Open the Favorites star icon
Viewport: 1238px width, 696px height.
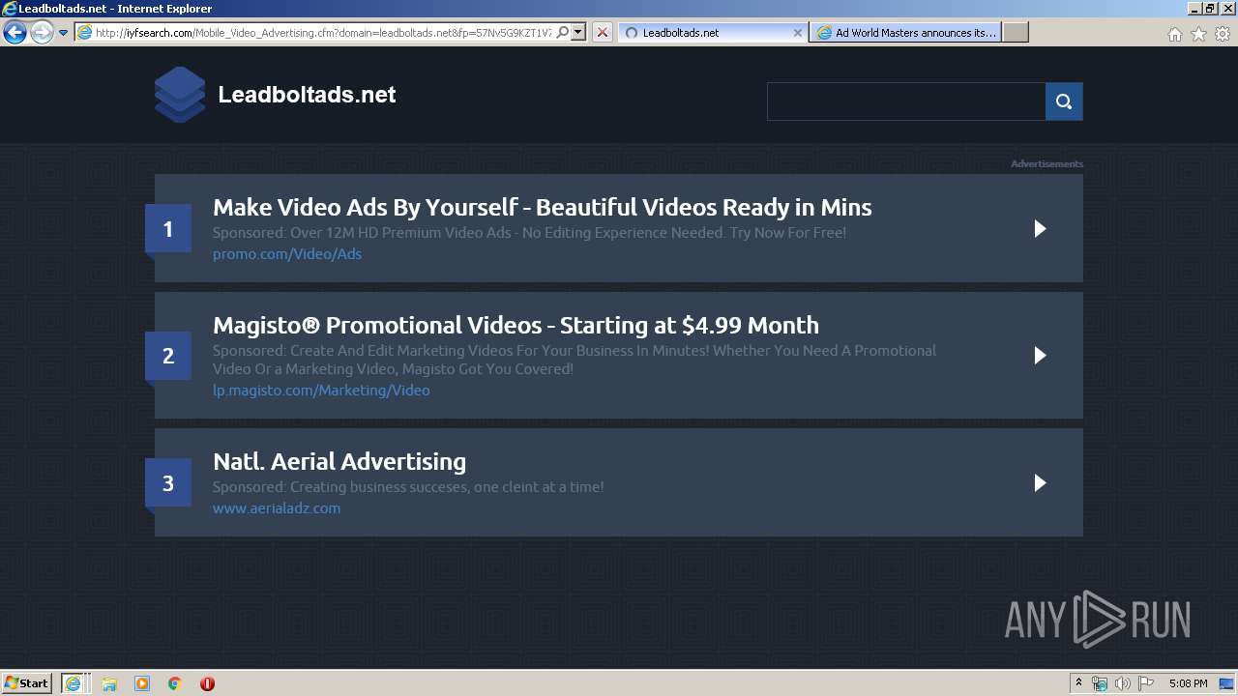pyautogui.click(x=1198, y=34)
